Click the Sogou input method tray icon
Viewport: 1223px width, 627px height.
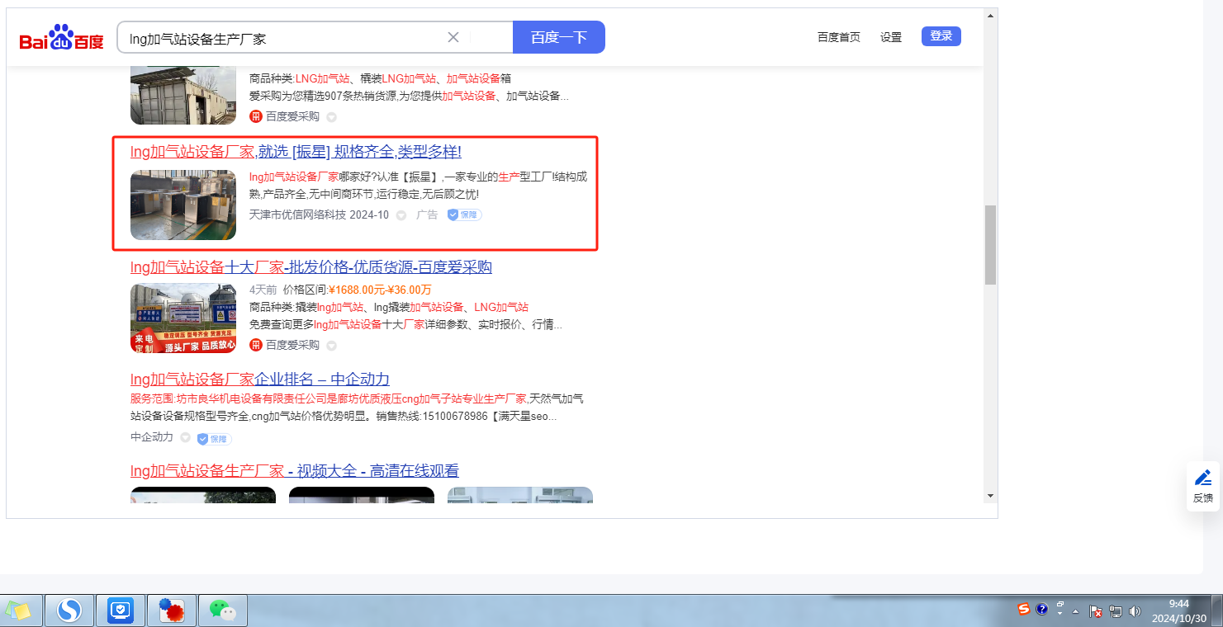(1024, 610)
